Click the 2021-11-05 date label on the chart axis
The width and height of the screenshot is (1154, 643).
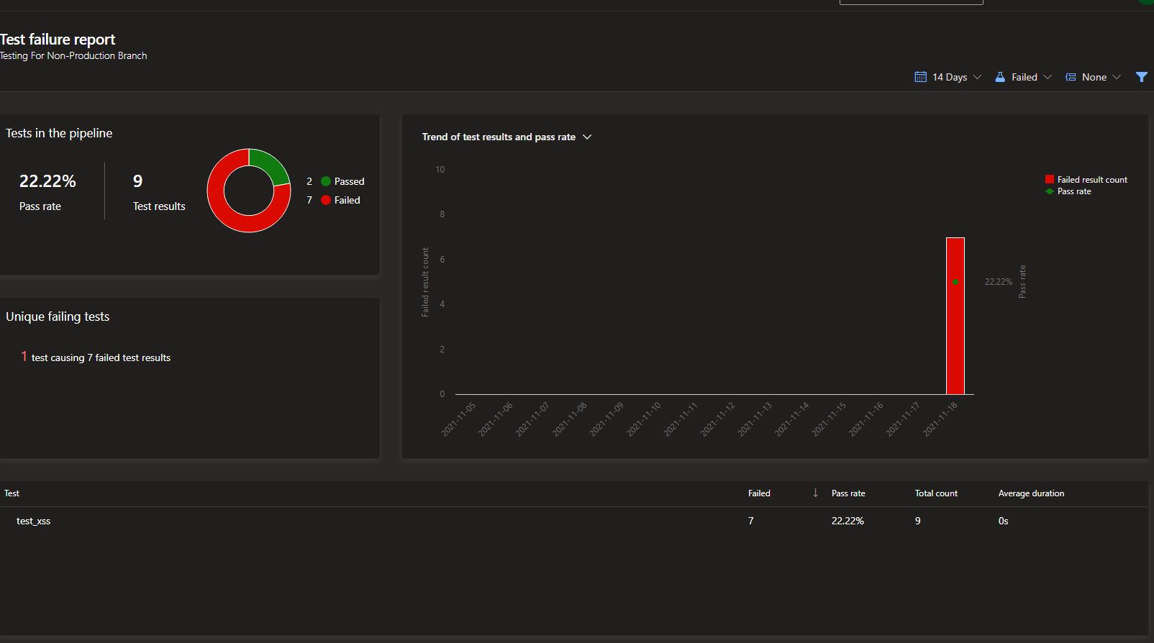pyautogui.click(x=458, y=419)
